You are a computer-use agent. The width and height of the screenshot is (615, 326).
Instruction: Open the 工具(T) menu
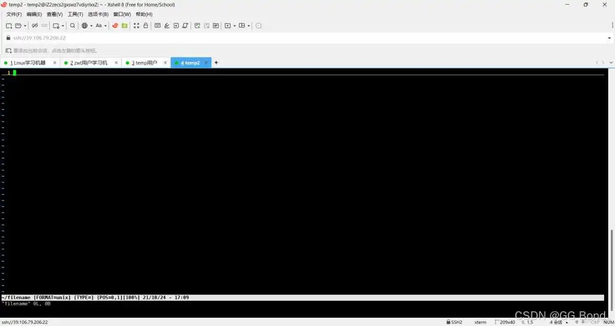tap(75, 14)
